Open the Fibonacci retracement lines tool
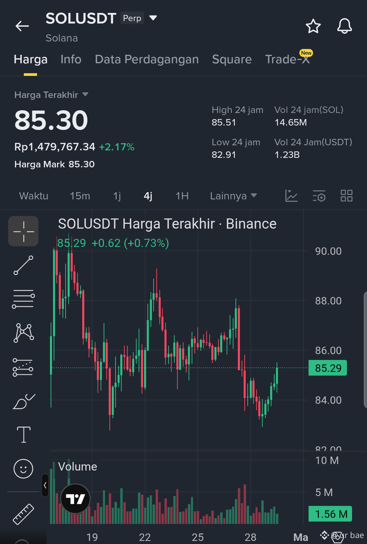The height and width of the screenshot is (544, 367). tap(23, 299)
